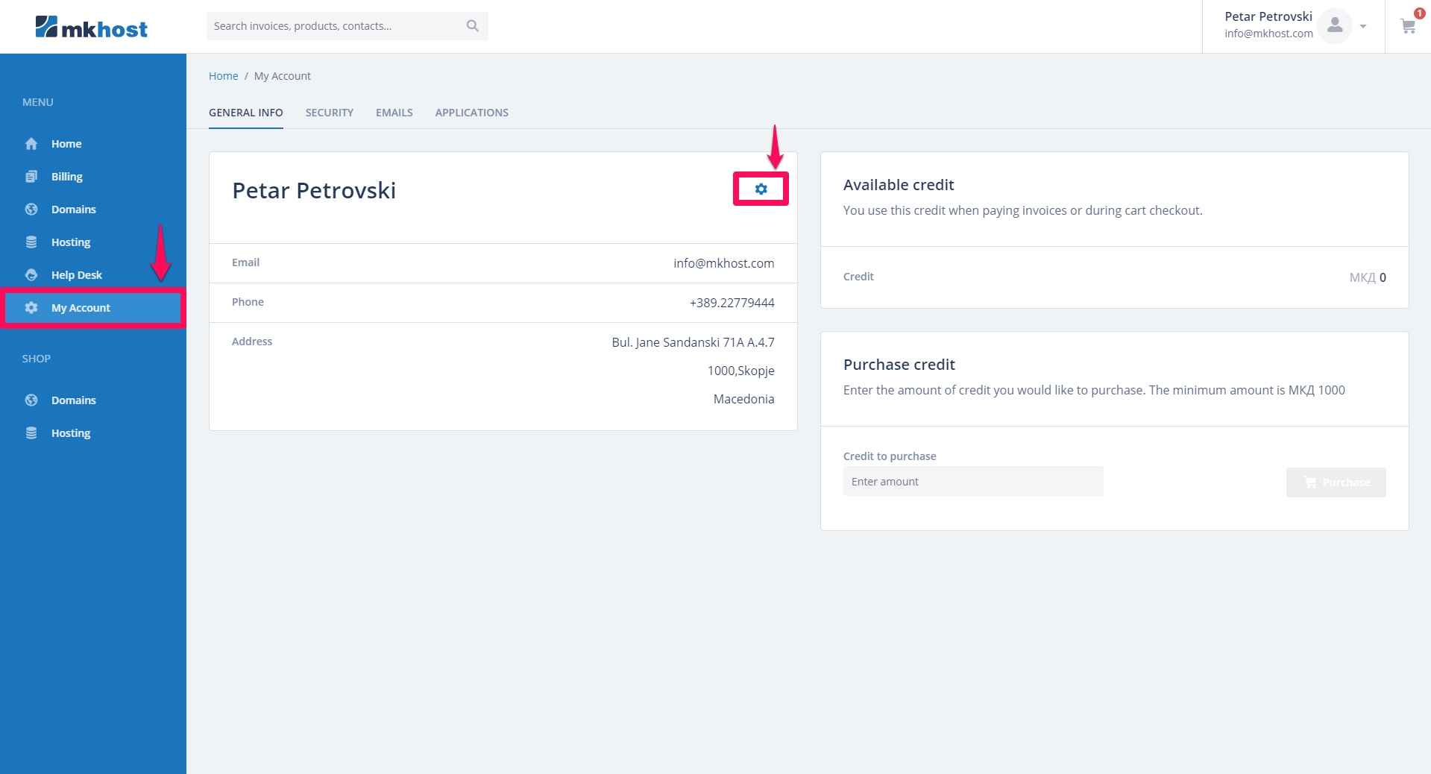The image size is (1431, 774).
Task: Select My Account in the sidebar
Action: point(81,308)
